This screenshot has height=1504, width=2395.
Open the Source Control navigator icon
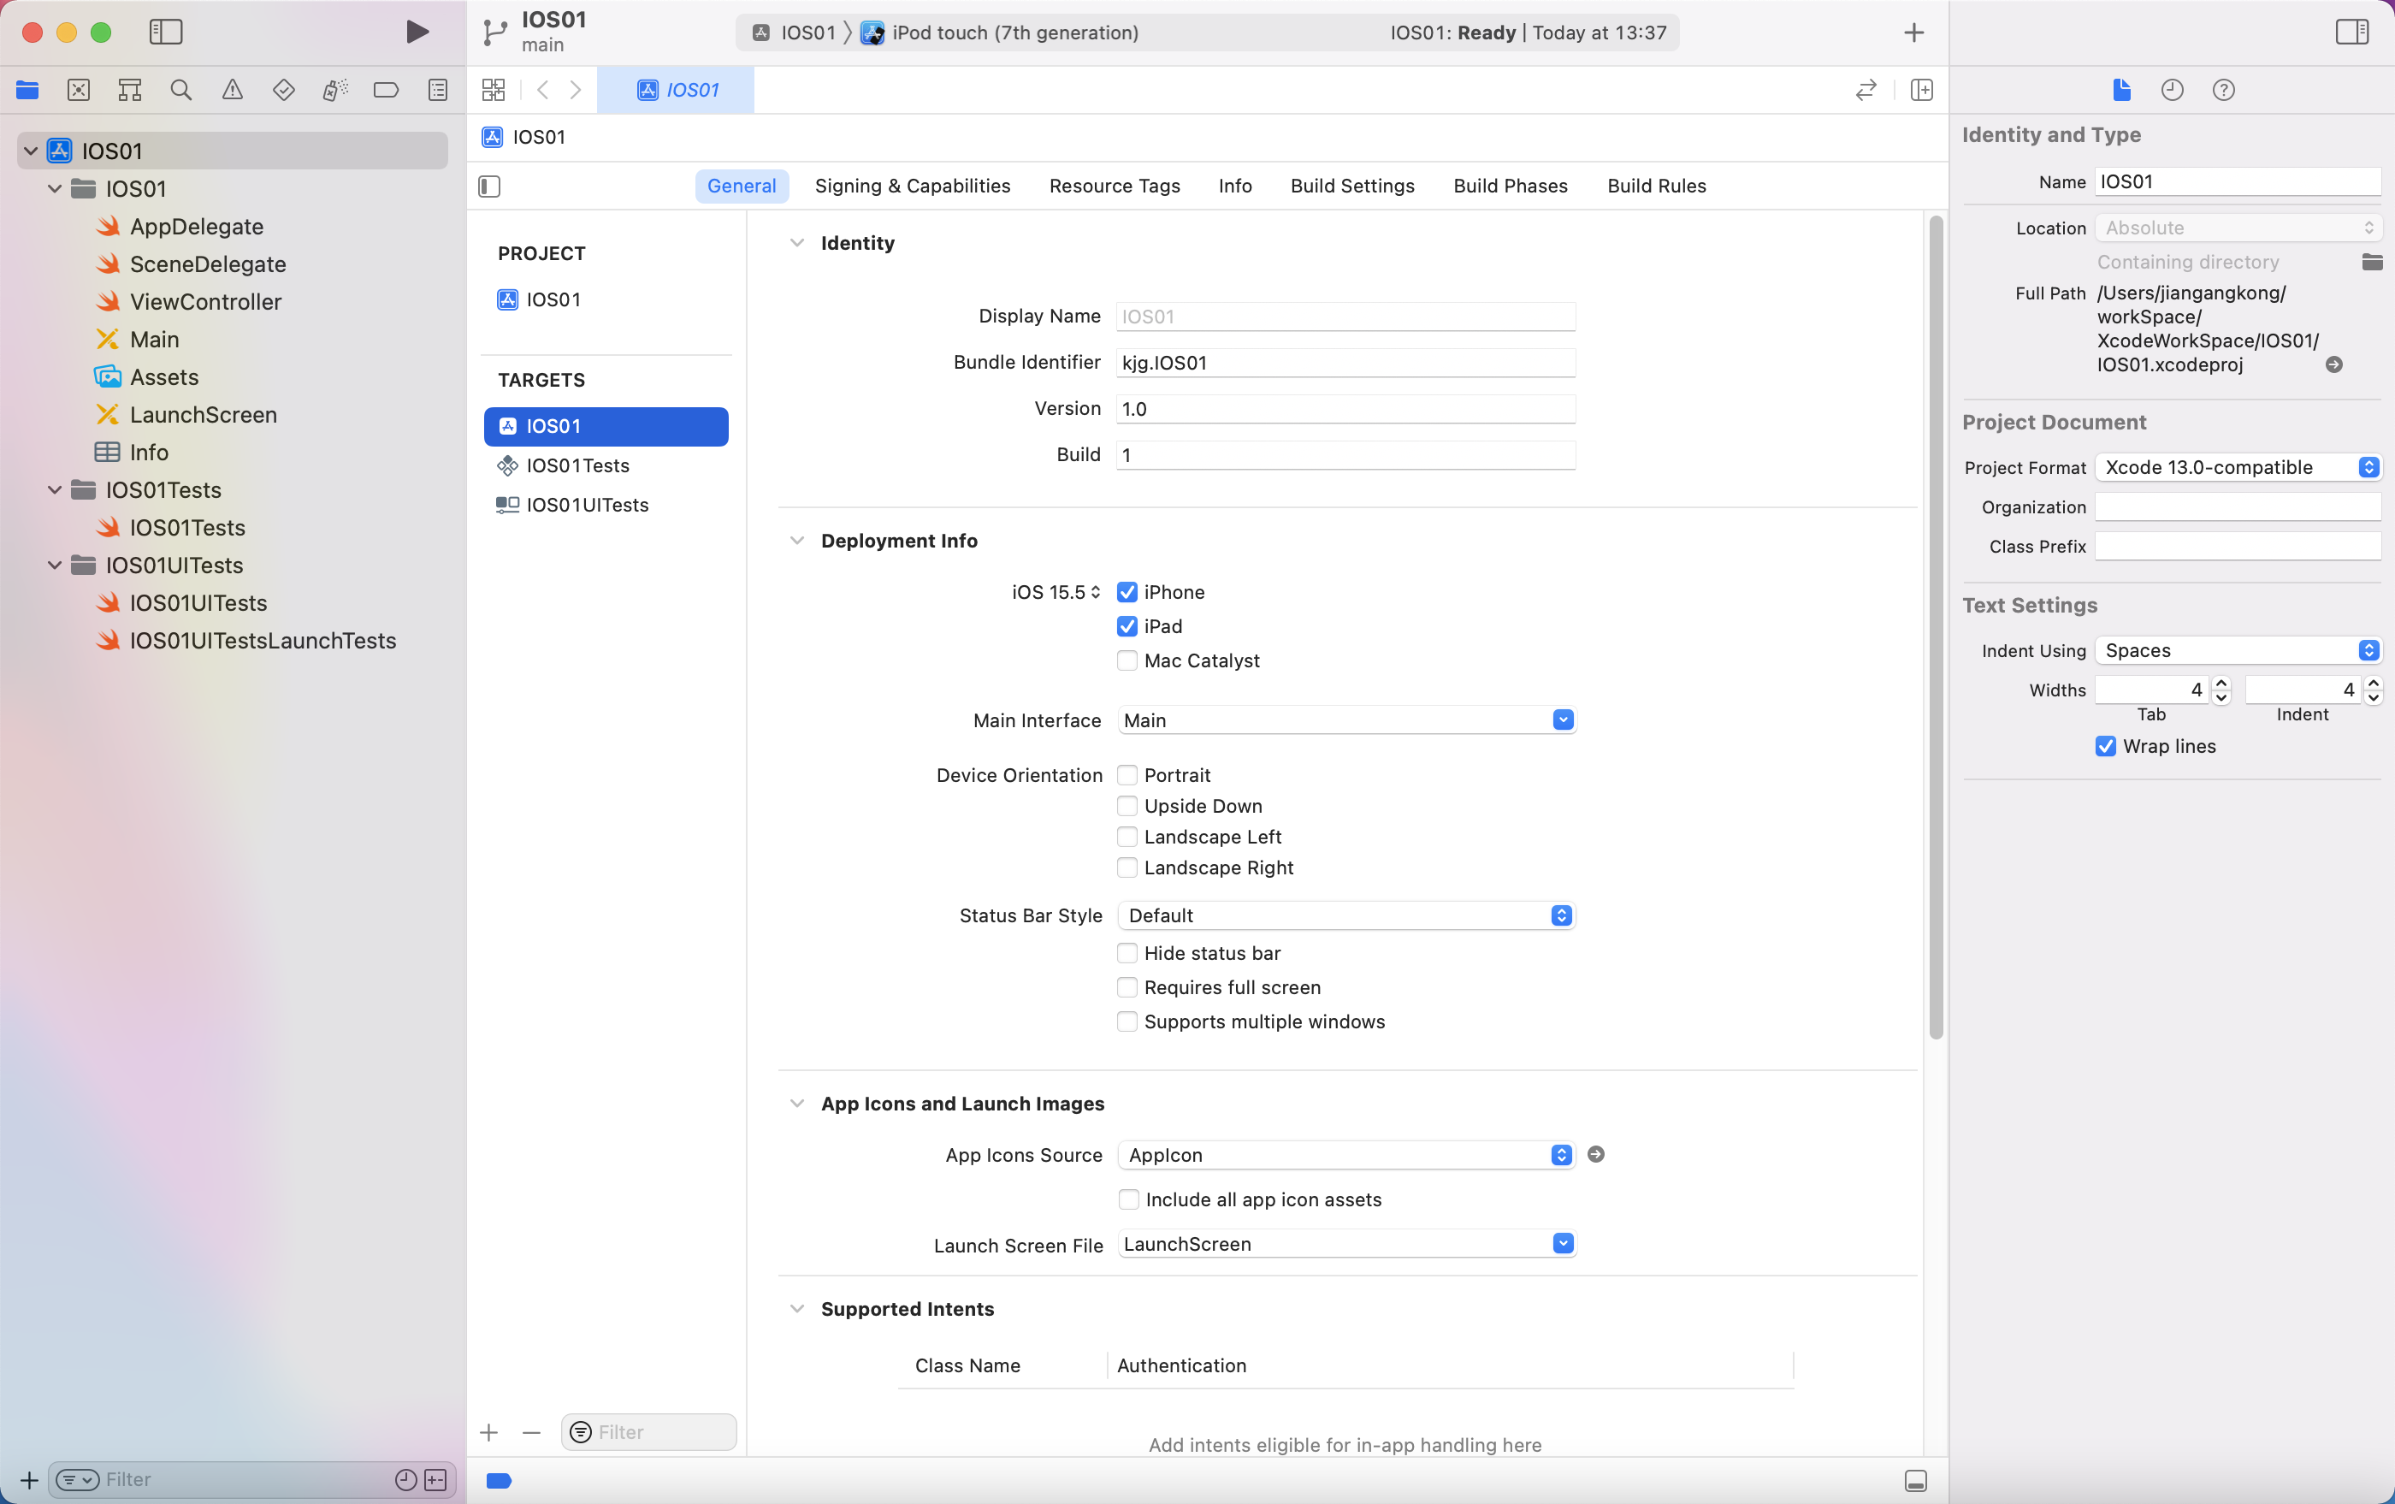[79, 91]
